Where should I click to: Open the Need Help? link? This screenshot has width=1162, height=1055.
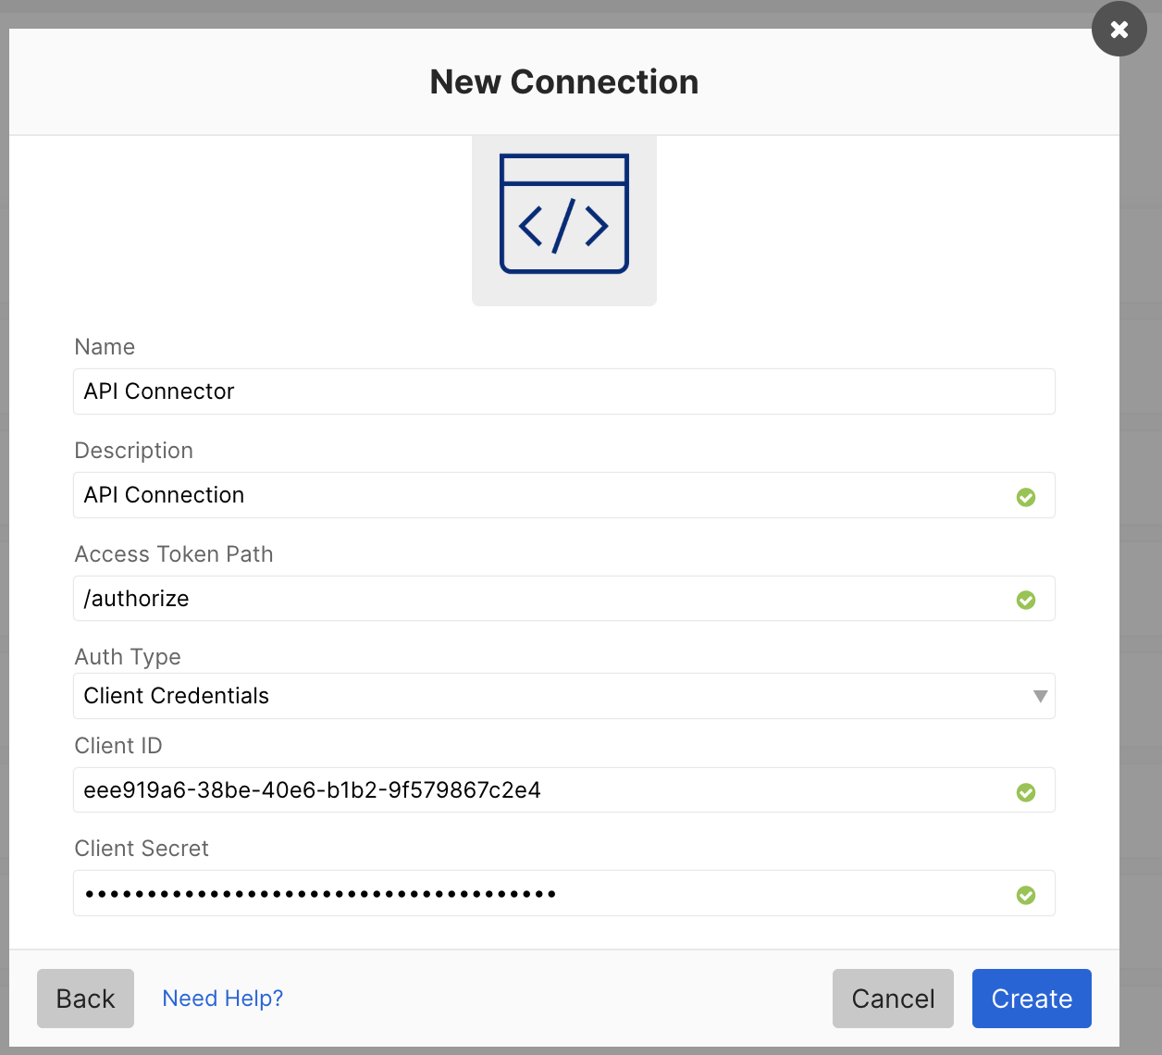222,999
